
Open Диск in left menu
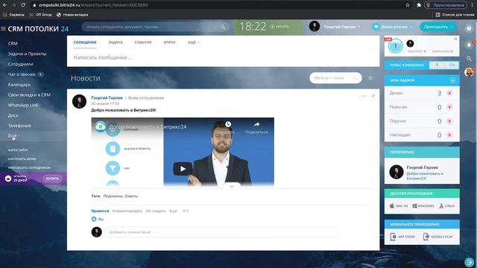pos(13,115)
